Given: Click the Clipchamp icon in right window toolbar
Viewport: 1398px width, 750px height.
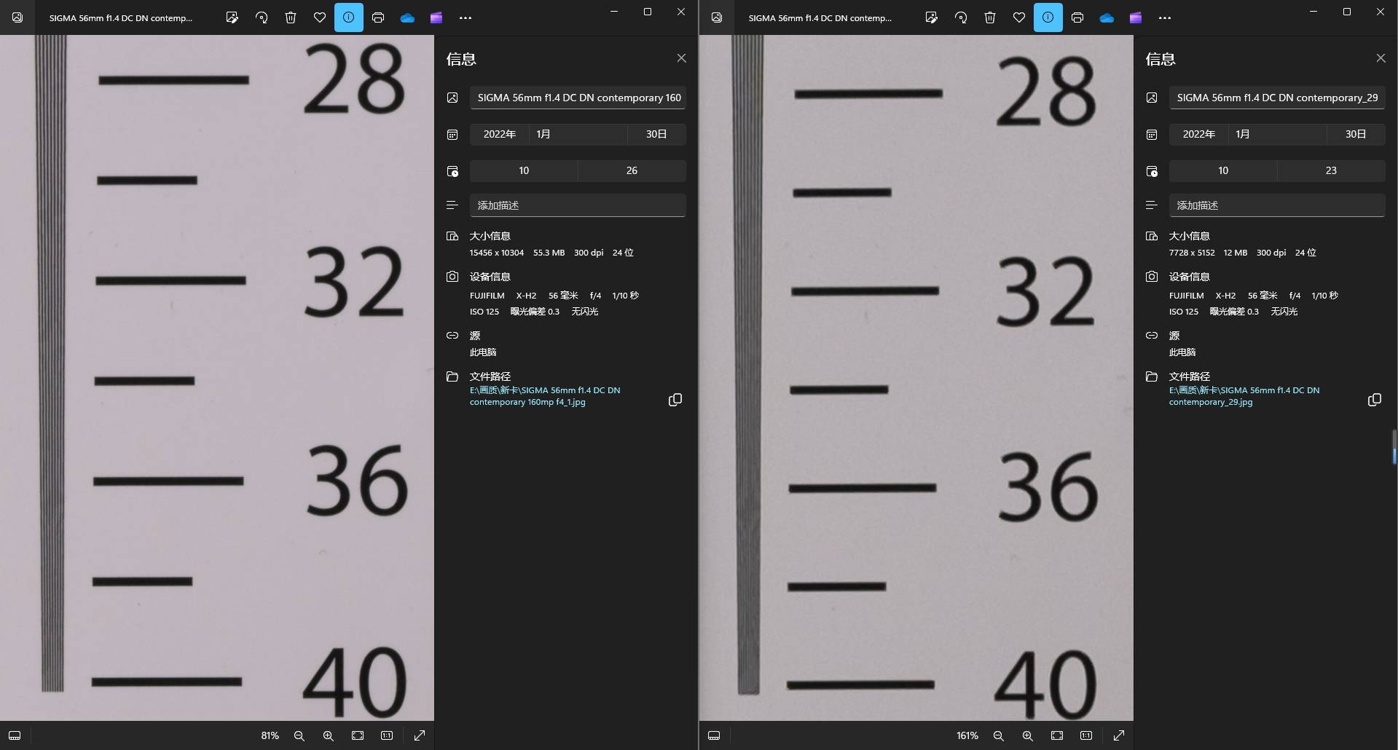Looking at the screenshot, I should pyautogui.click(x=1136, y=17).
